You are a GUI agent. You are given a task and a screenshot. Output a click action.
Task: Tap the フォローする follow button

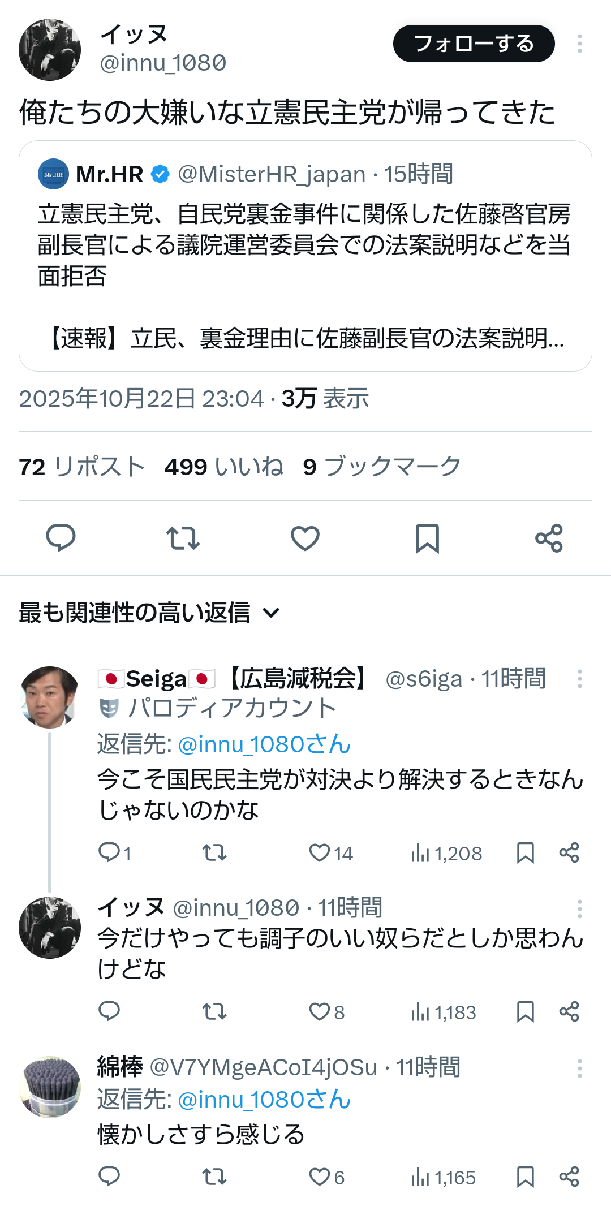click(474, 44)
